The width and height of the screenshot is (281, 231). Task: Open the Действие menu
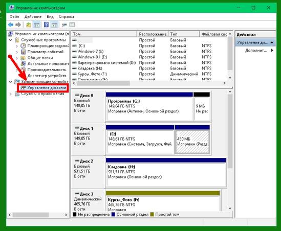[x=33, y=17]
